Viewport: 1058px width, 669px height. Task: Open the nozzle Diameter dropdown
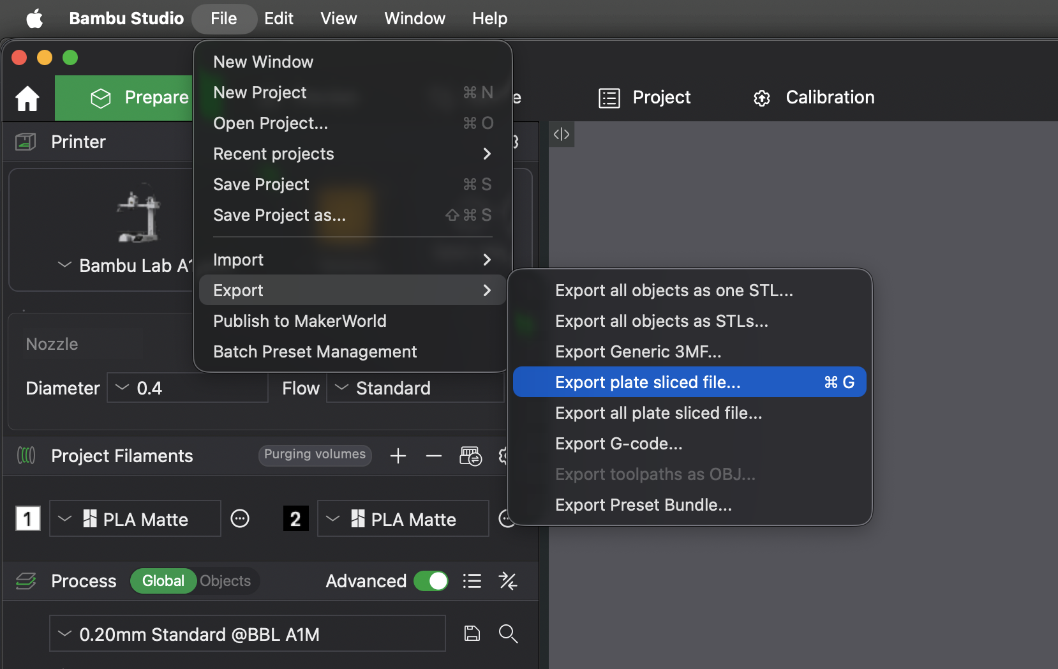188,388
